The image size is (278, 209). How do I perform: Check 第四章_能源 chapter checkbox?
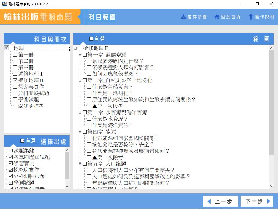tap(85, 132)
